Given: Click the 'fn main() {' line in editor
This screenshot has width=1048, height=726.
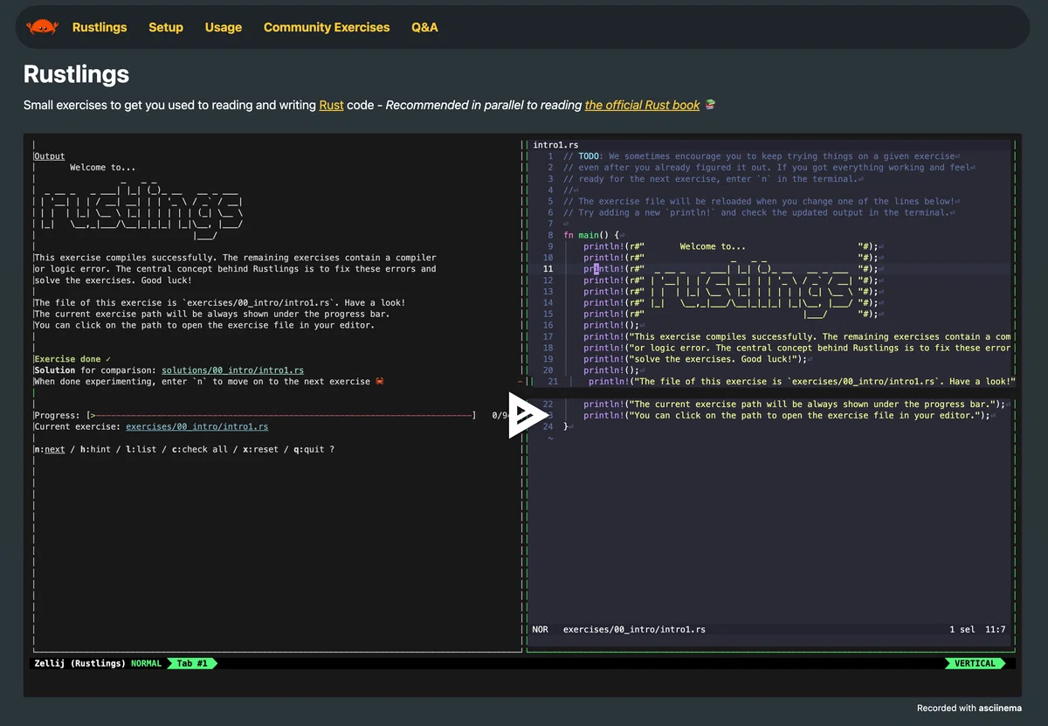Looking at the screenshot, I should click(x=592, y=235).
